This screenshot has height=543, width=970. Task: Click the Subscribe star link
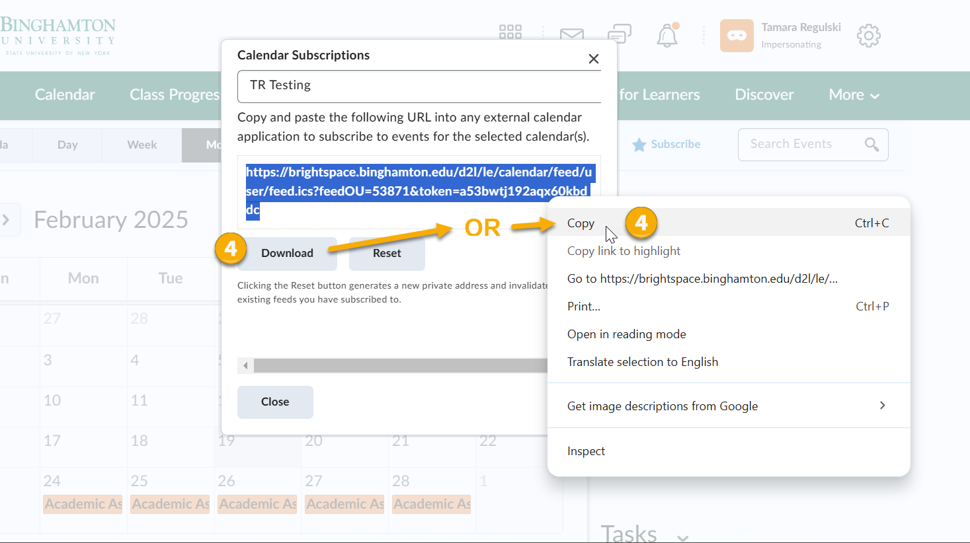click(667, 144)
